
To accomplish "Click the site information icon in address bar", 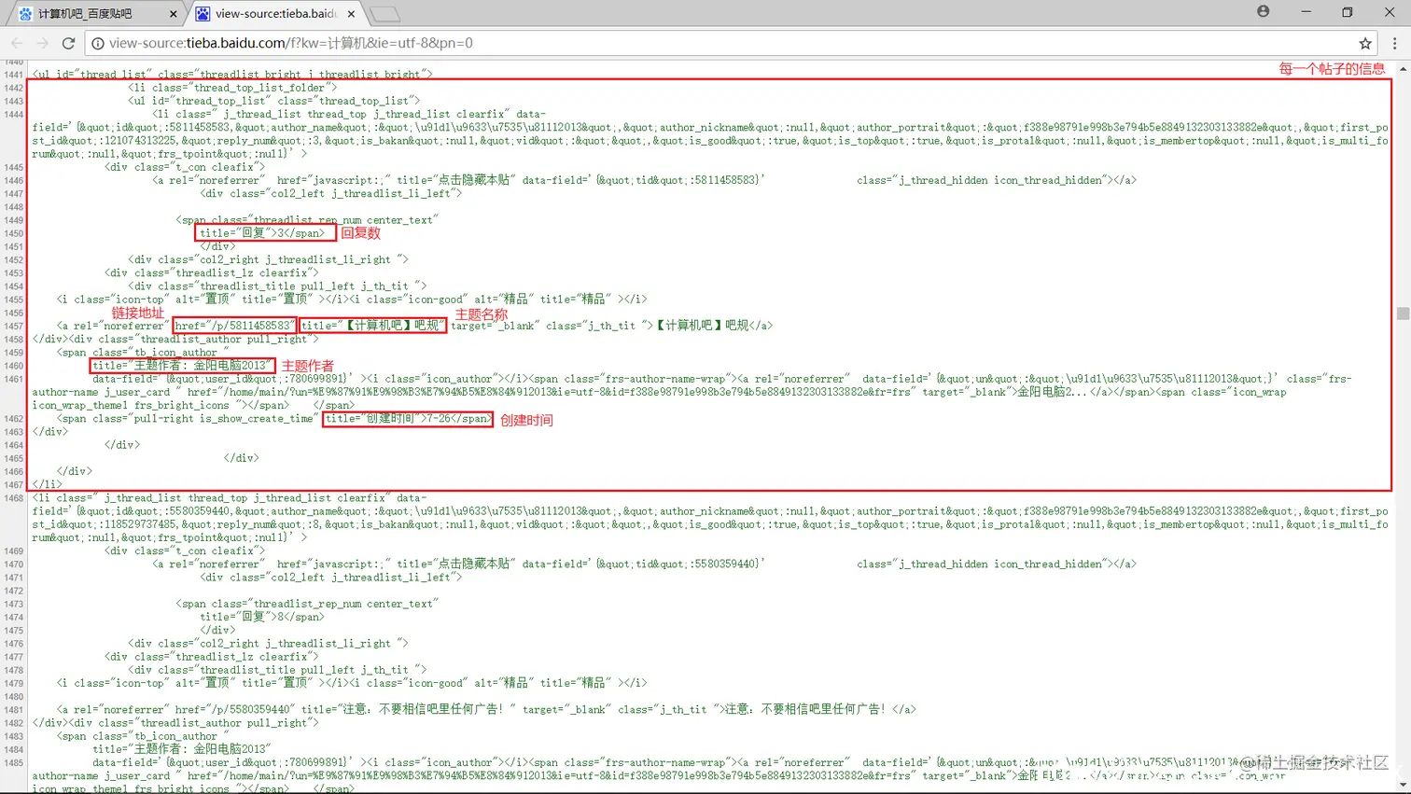I will coord(97,43).
